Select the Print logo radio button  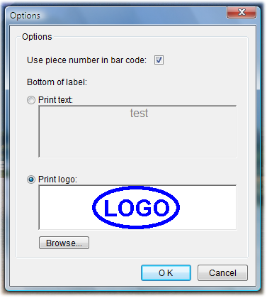[31, 180]
